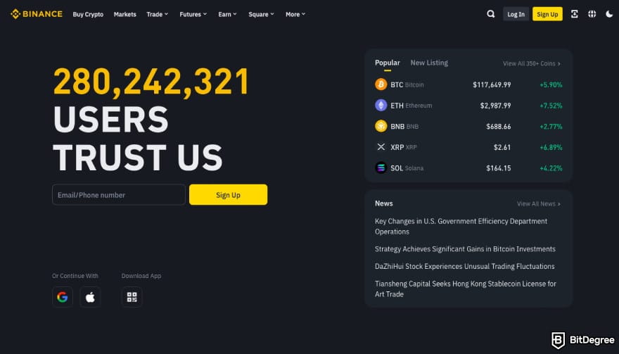Open View All News link
Viewport: 619px width, 354px height.
point(539,204)
